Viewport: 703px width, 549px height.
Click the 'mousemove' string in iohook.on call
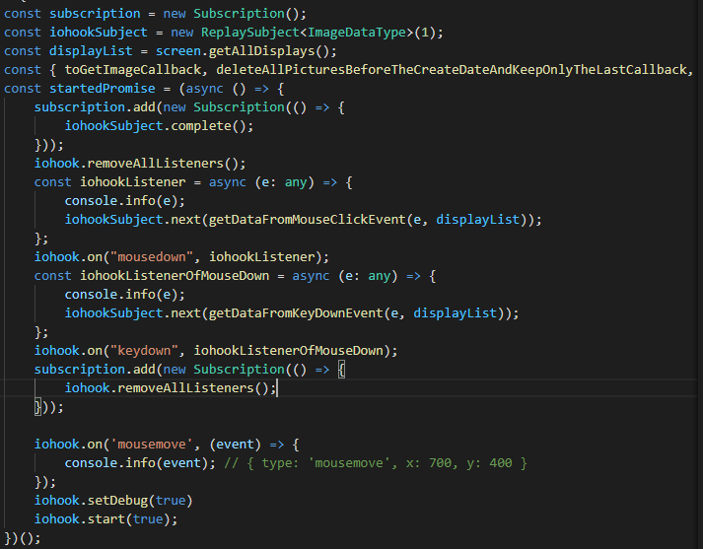152,445
